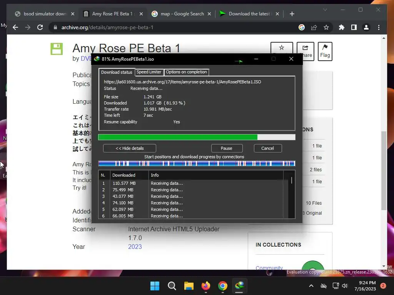
Task: Open Chrome from the taskbar
Action: coord(223,286)
